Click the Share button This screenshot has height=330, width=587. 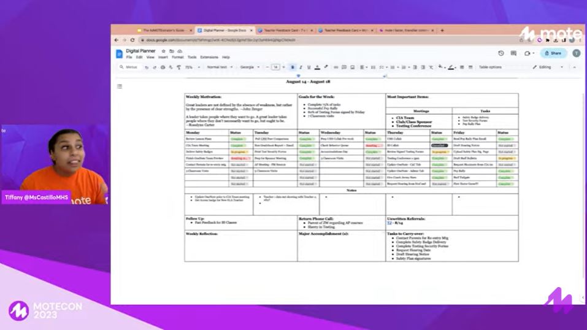click(553, 53)
